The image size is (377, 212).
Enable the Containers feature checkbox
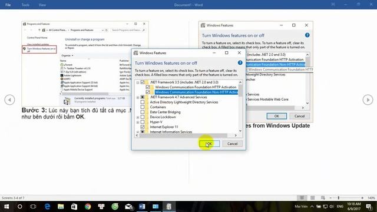[143, 107]
